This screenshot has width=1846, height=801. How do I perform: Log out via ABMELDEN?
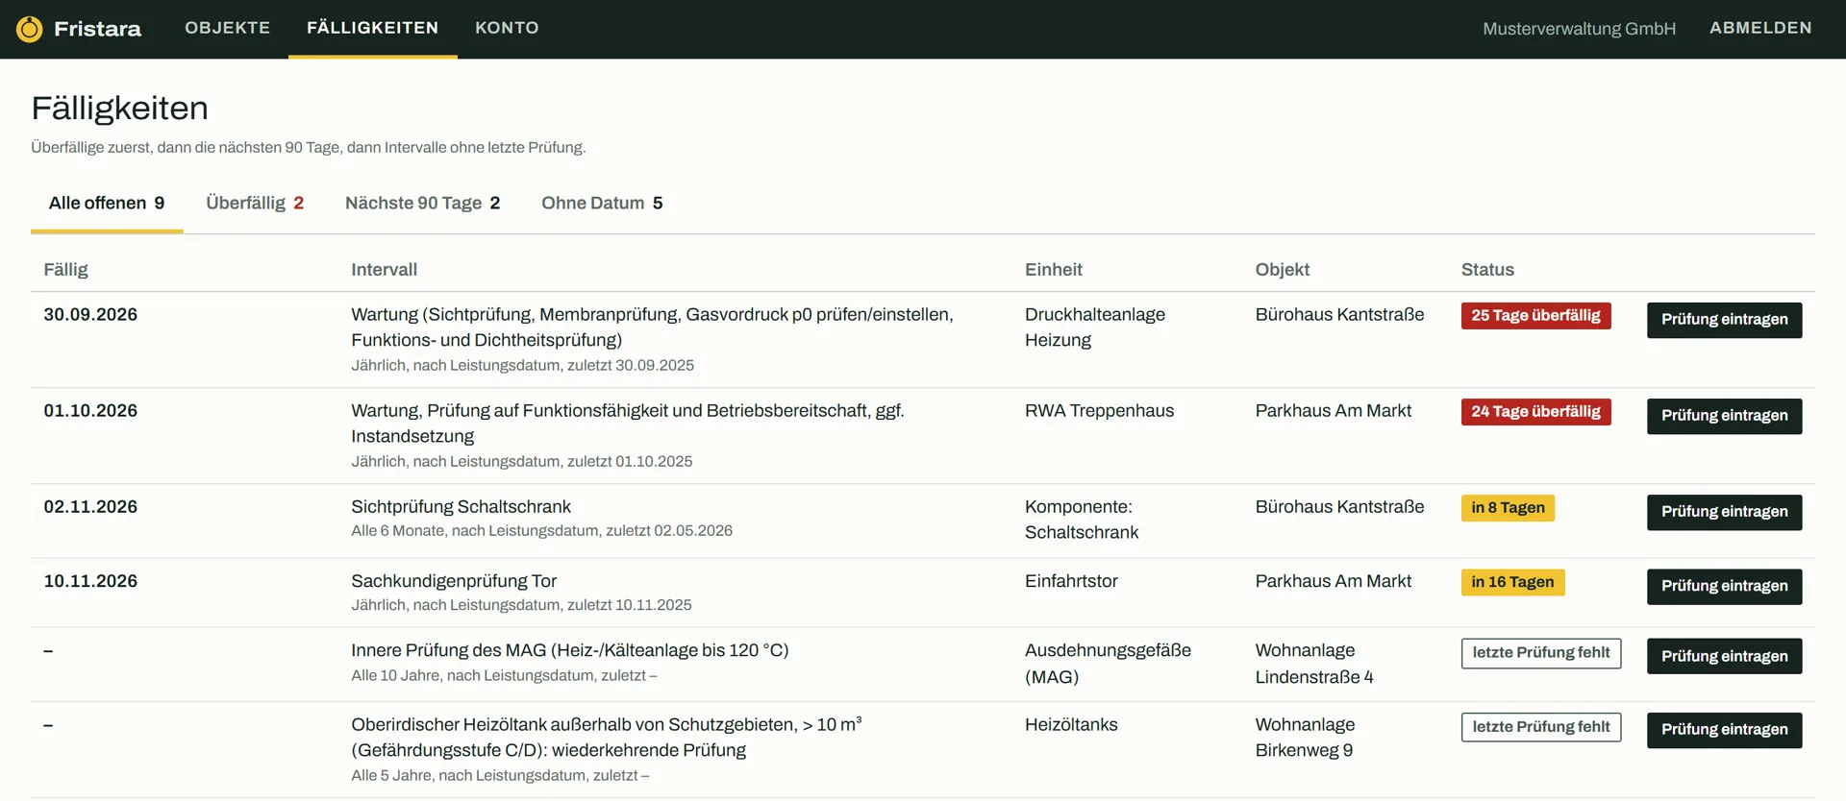[x=1760, y=28]
